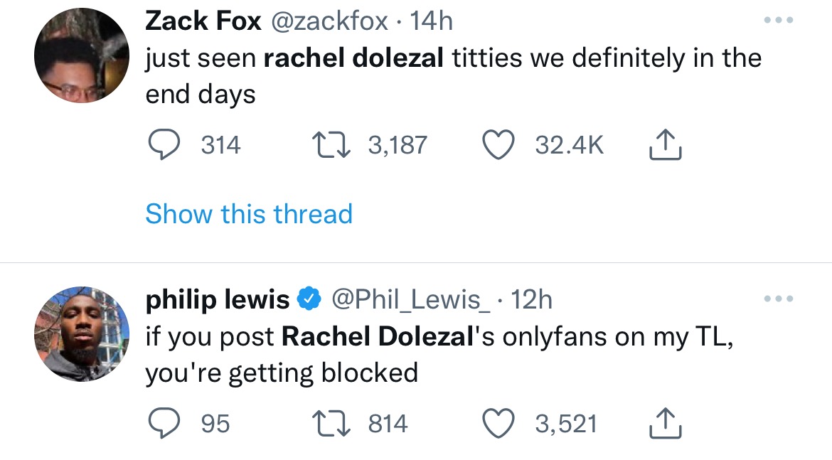Viewport: 832px width, 460px height.
Task: Open Zack Fox's profile picture
Action: (81, 57)
